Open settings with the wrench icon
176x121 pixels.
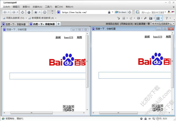click(145, 18)
